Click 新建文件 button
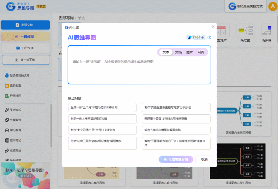 [x=25, y=25]
